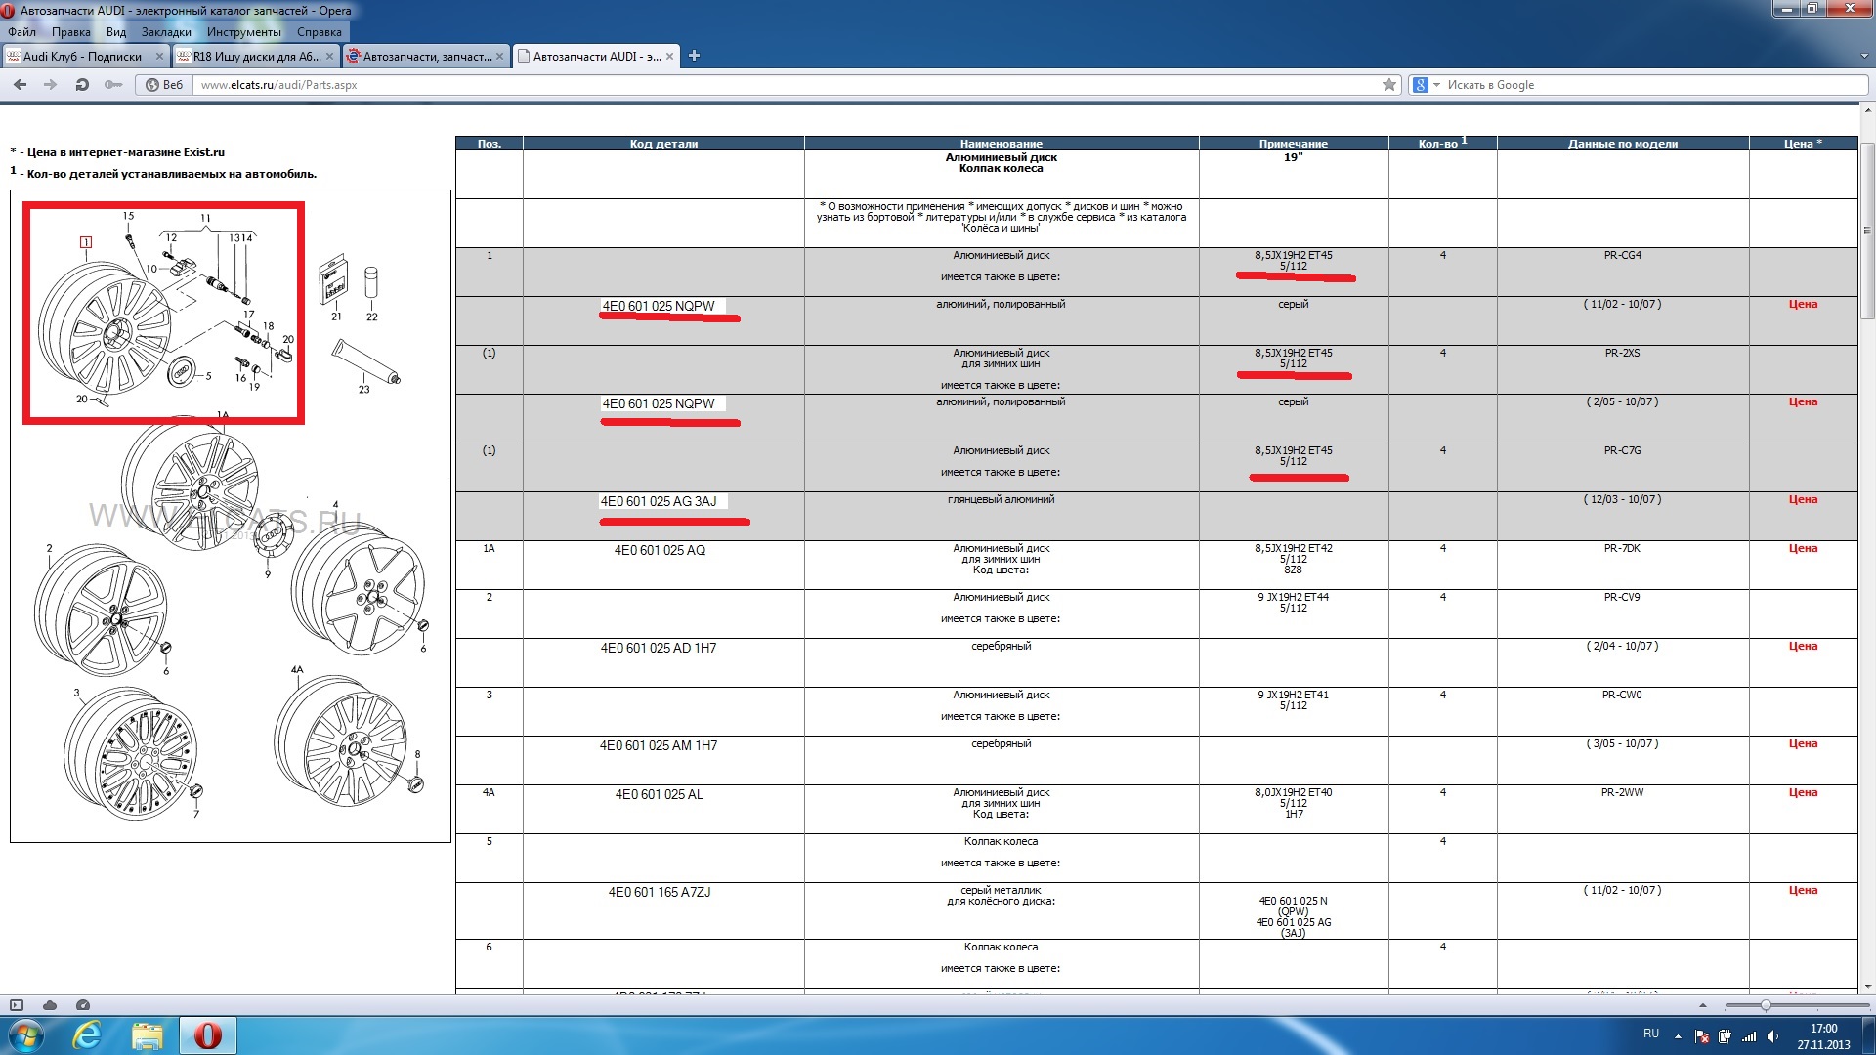The image size is (1876, 1055).
Task: Switch RU input language in tray
Action: pos(1651,1034)
